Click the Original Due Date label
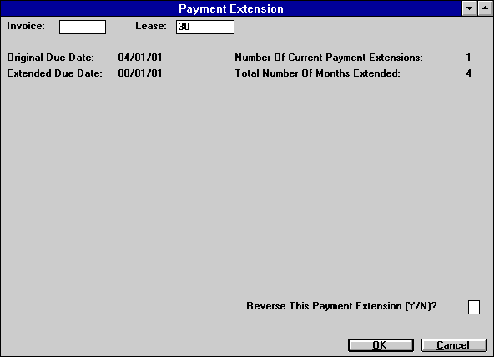494x357 pixels. [50, 58]
